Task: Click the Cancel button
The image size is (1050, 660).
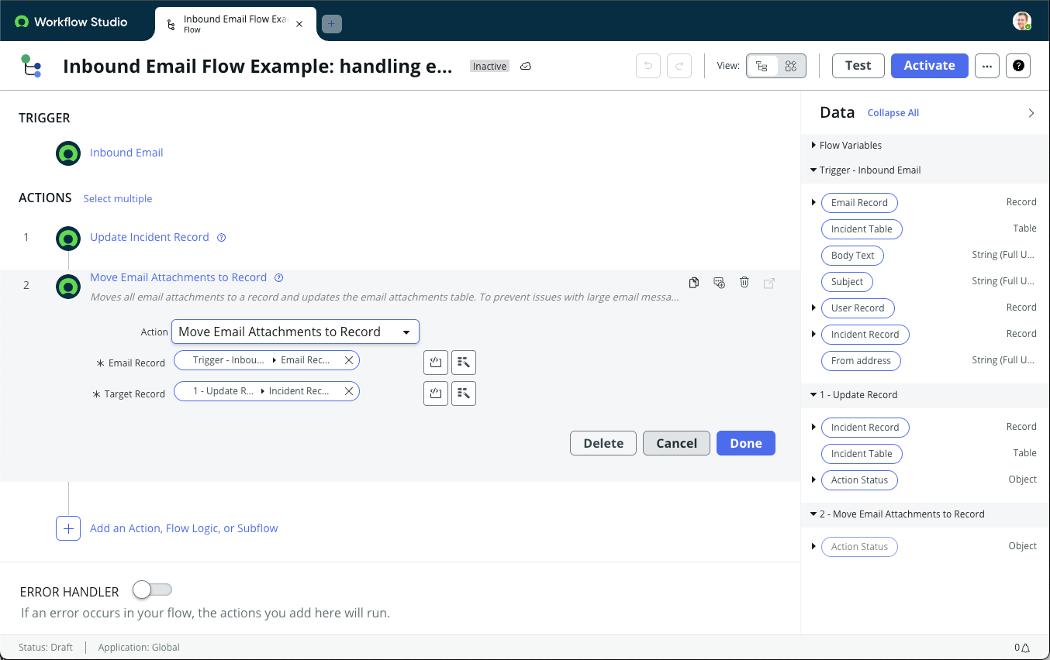Action: point(676,443)
